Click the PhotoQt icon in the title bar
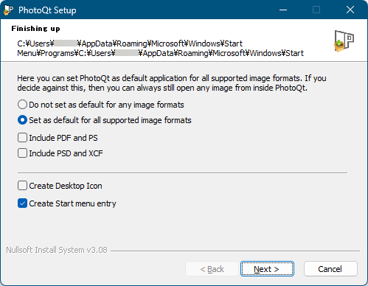368x286 pixels. click(9, 10)
